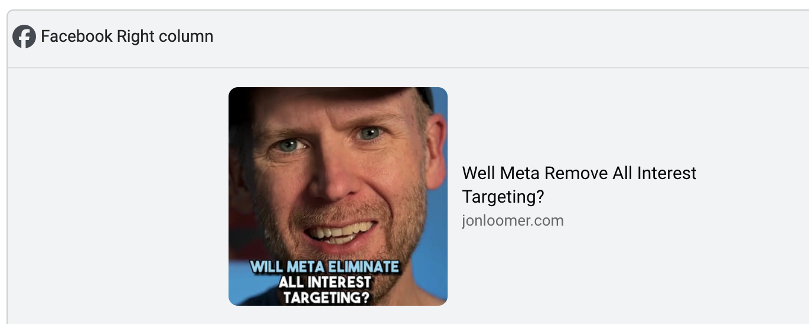The height and width of the screenshot is (324, 809).
Task: Click the Facebook logo icon
Action: 24,37
